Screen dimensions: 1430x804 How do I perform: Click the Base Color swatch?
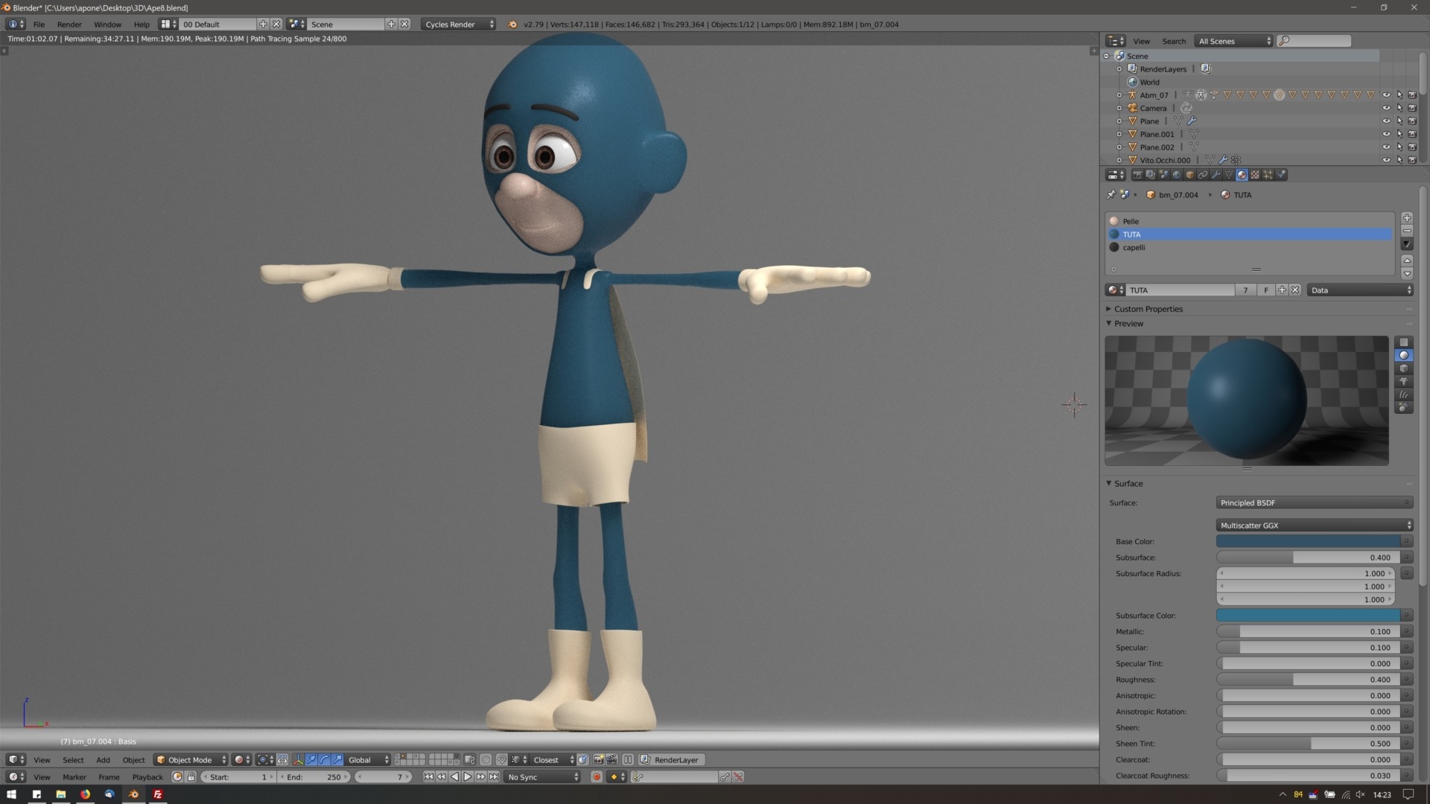1309,542
